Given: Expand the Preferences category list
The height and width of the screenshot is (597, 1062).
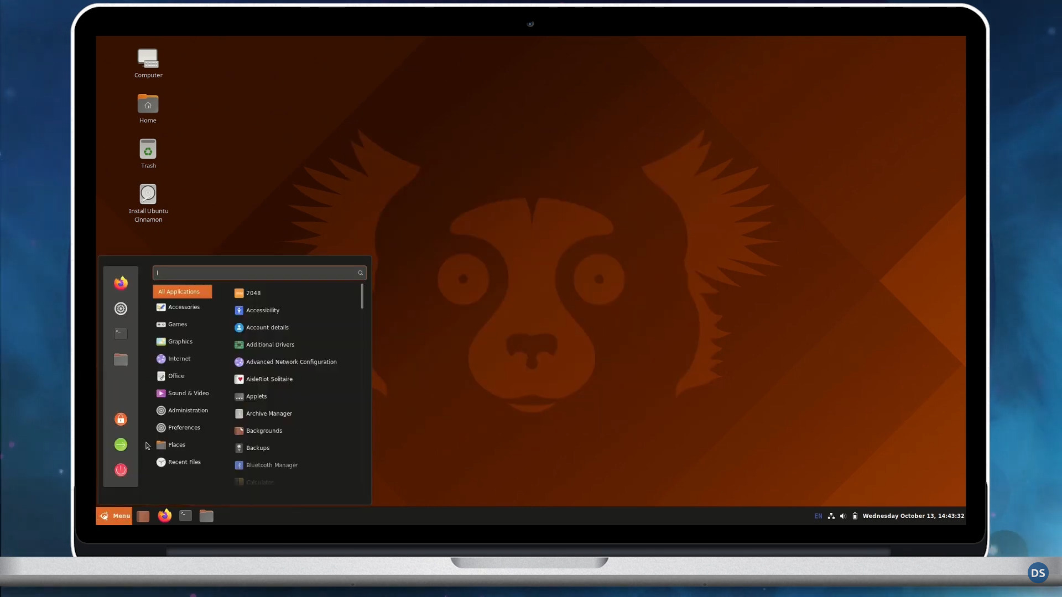Looking at the screenshot, I should [x=184, y=427].
